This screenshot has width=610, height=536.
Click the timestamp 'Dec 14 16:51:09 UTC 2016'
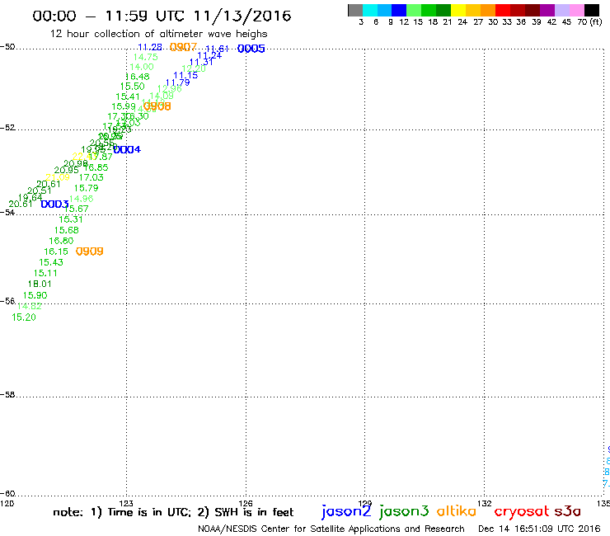coord(539,529)
